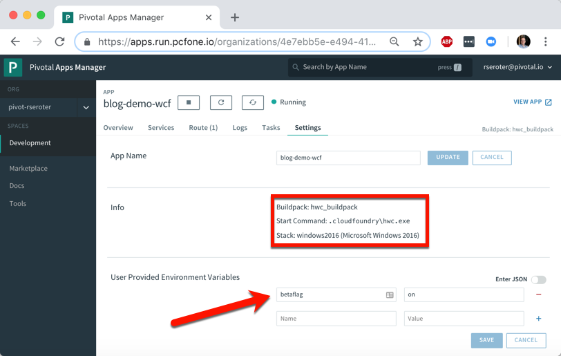Select Marketplace in the sidebar
Screen dimensions: 561x356
point(28,169)
